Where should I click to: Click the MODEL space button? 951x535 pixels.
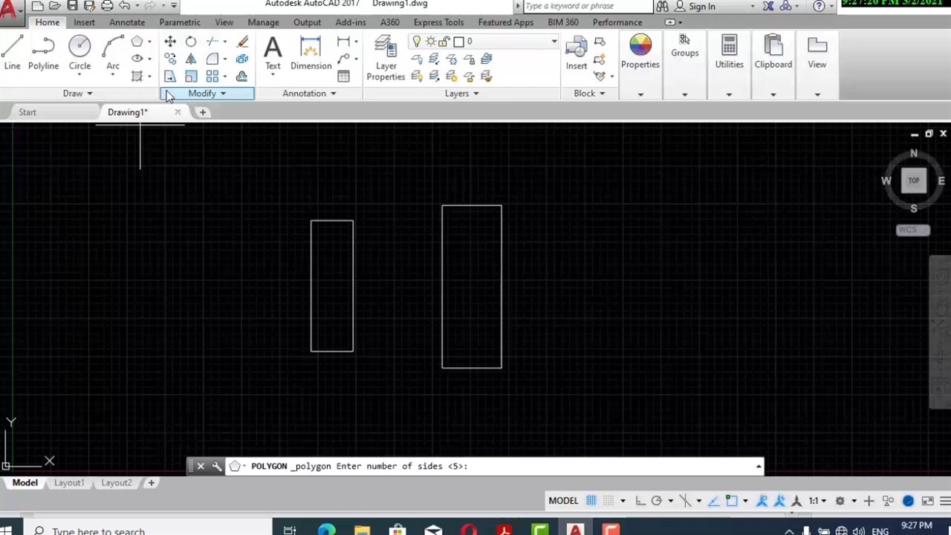pyautogui.click(x=563, y=501)
